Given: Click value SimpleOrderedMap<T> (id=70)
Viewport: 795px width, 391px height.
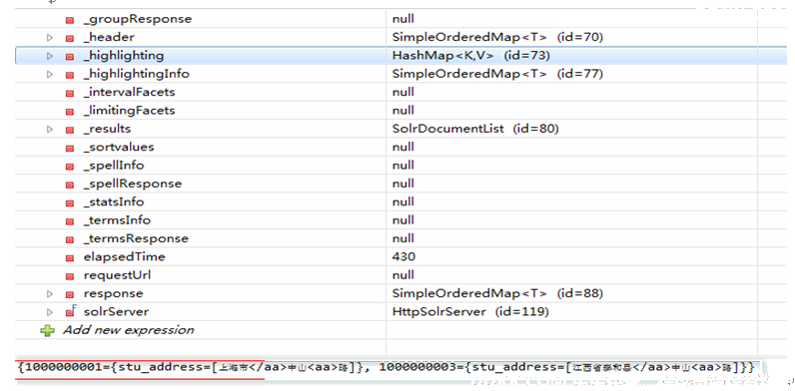Looking at the screenshot, I should pyautogui.click(x=497, y=38).
